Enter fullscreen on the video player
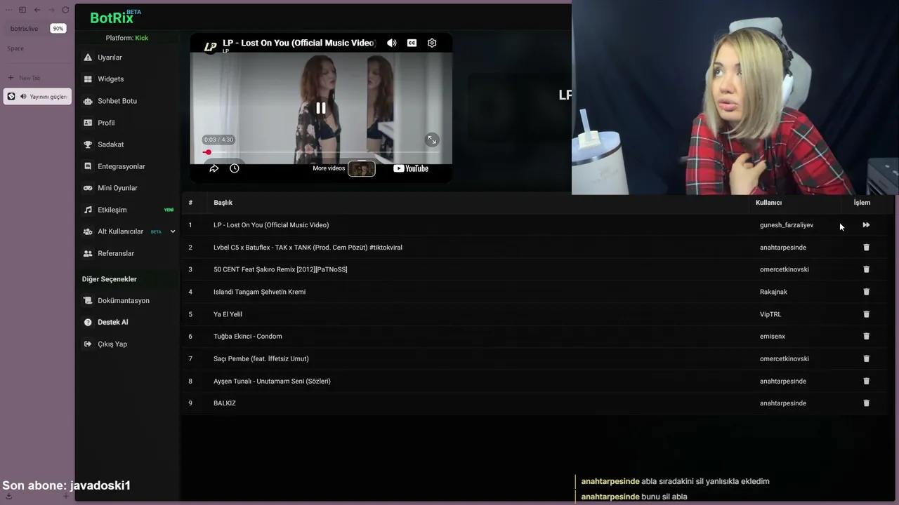This screenshot has height=505, width=899. (432, 140)
